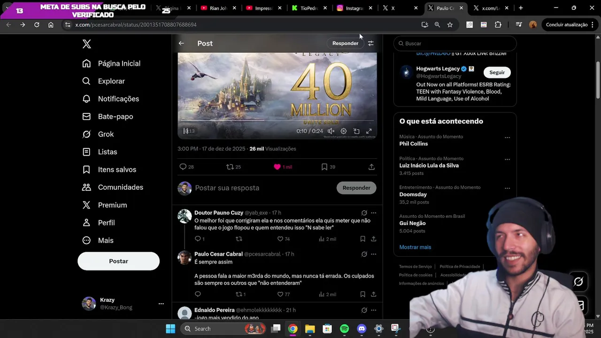601x338 pixels.
Task: Open more options on Ednaldo Pereira reply
Action: (374, 310)
